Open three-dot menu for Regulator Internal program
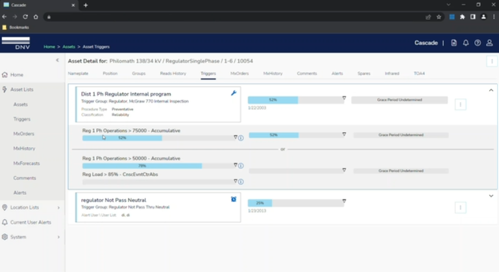 (461, 104)
